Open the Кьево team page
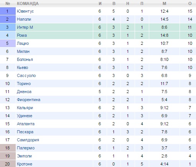Screen dimensions: 196x167 [22, 67]
